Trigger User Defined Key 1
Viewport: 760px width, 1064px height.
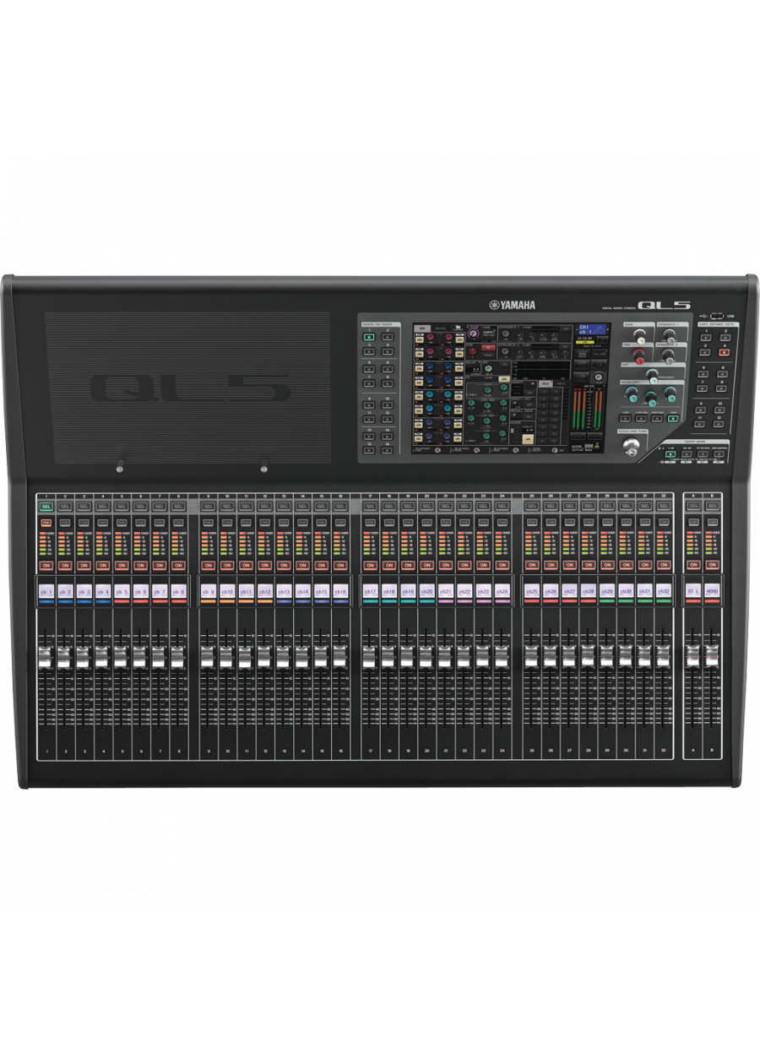pos(707,337)
